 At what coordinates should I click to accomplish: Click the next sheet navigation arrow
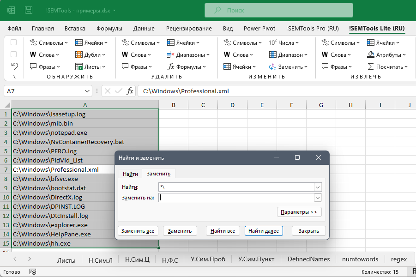click(x=30, y=259)
